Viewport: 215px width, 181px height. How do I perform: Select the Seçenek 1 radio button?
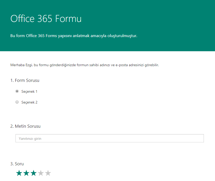click(x=17, y=91)
